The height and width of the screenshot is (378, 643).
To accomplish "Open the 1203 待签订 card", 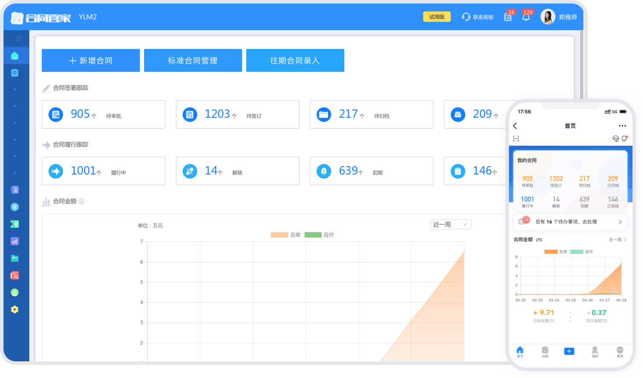I will (237, 114).
